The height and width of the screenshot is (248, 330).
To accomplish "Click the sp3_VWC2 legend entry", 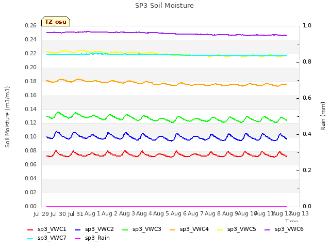I will pos(94,229).
